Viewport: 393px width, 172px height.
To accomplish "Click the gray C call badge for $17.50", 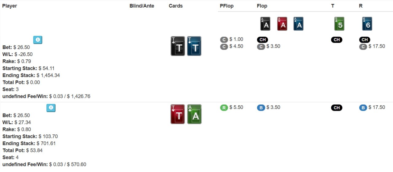I will pos(363,47).
